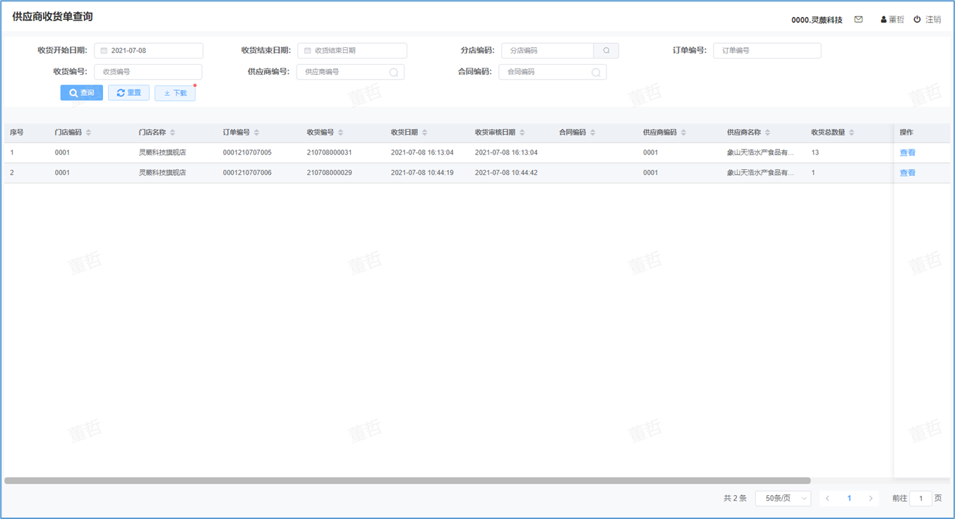Sort table by 收货日期 column

pyautogui.click(x=424, y=133)
